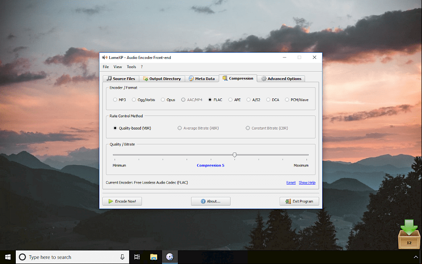Open the question mark help menu
The image size is (422, 264).
[141, 67]
